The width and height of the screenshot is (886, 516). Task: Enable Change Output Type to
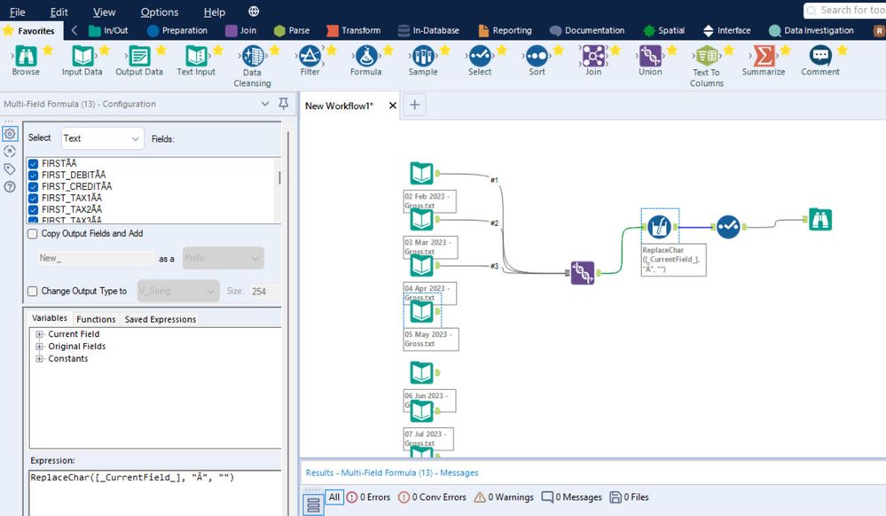pos(33,291)
